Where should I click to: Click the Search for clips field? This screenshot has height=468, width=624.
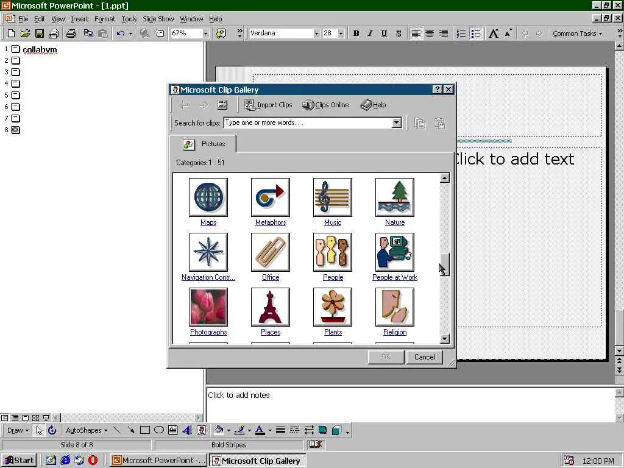coord(308,123)
